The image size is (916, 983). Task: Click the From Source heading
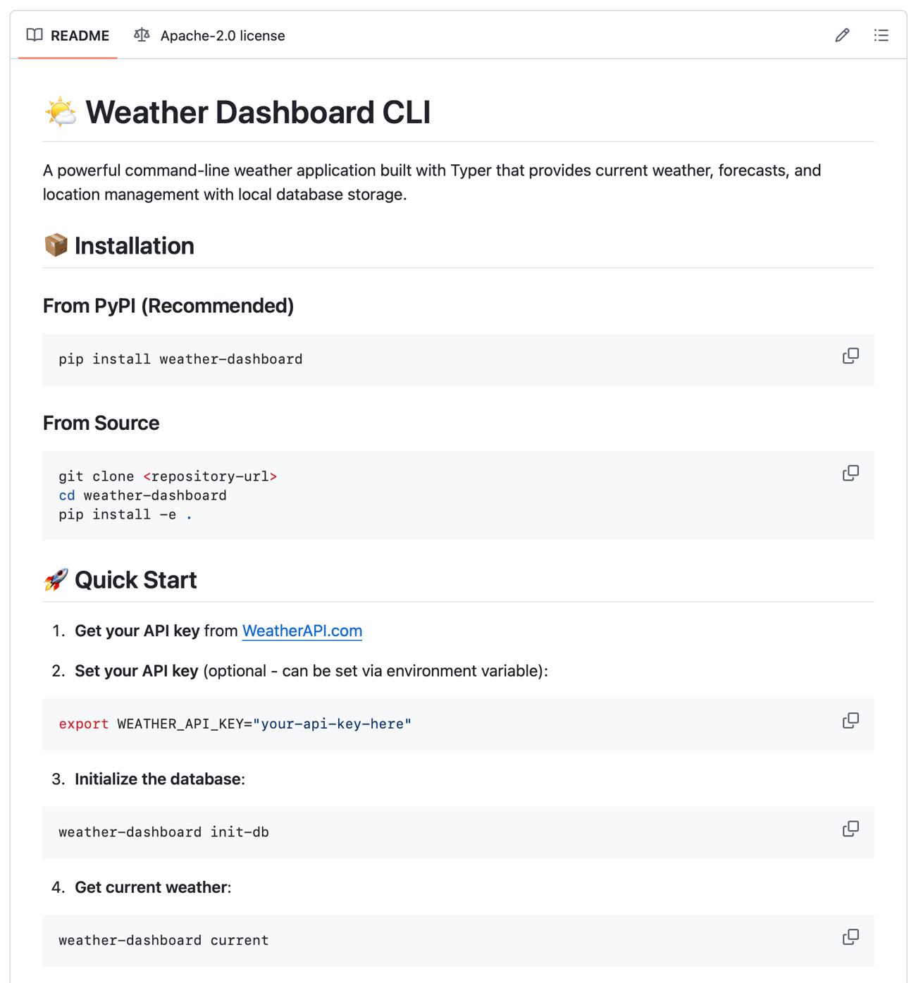coord(101,423)
